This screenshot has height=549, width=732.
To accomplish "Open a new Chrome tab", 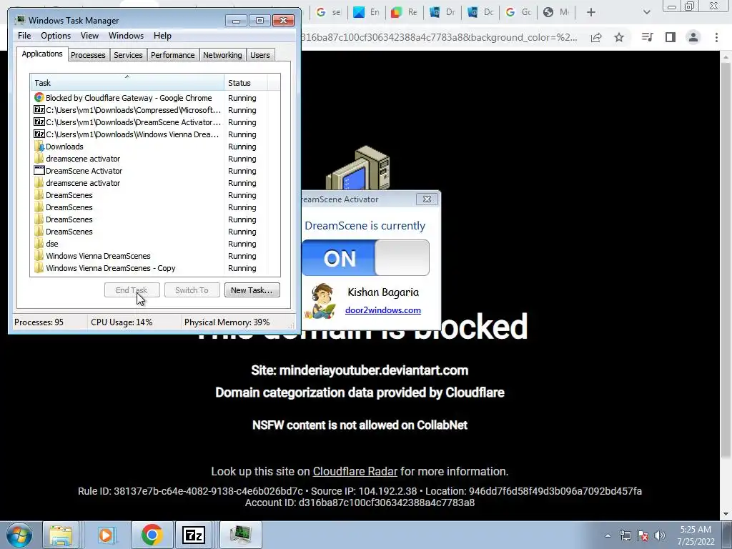I will click(x=591, y=12).
